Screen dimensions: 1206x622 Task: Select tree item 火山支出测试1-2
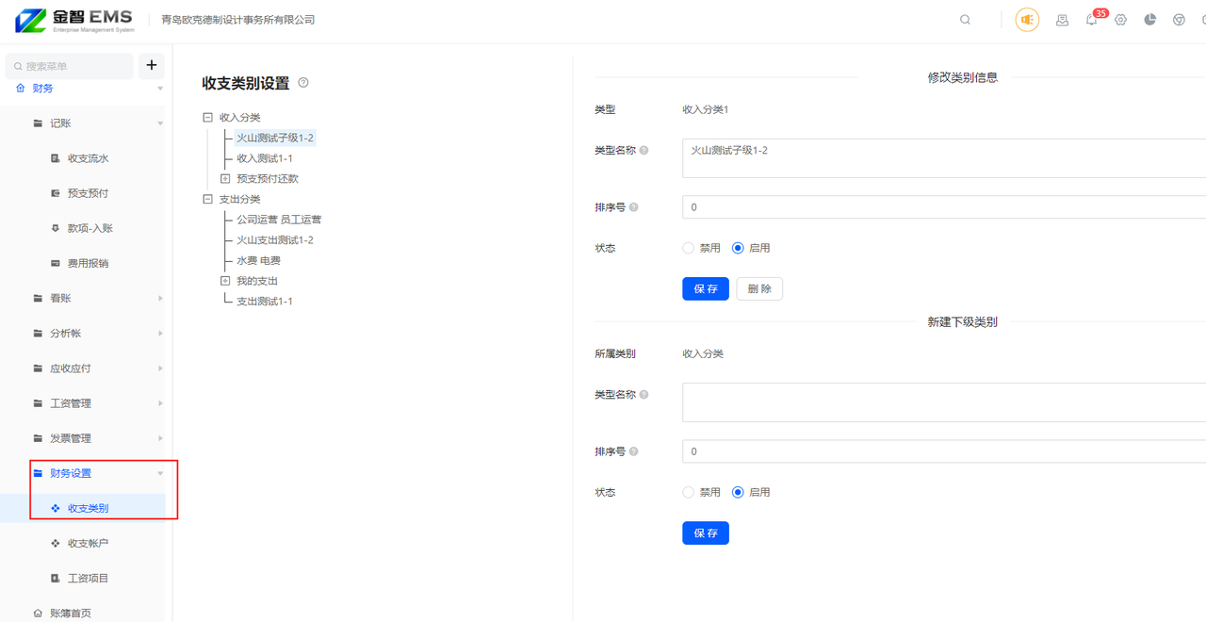click(x=275, y=240)
